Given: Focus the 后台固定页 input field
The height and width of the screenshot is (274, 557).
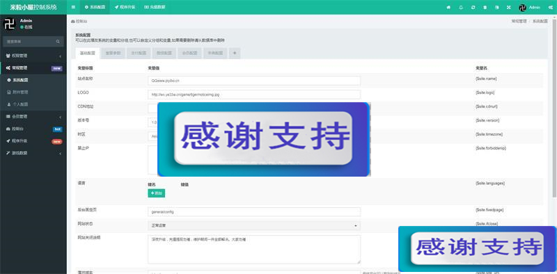Looking at the screenshot, I should [x=254, y=212].
